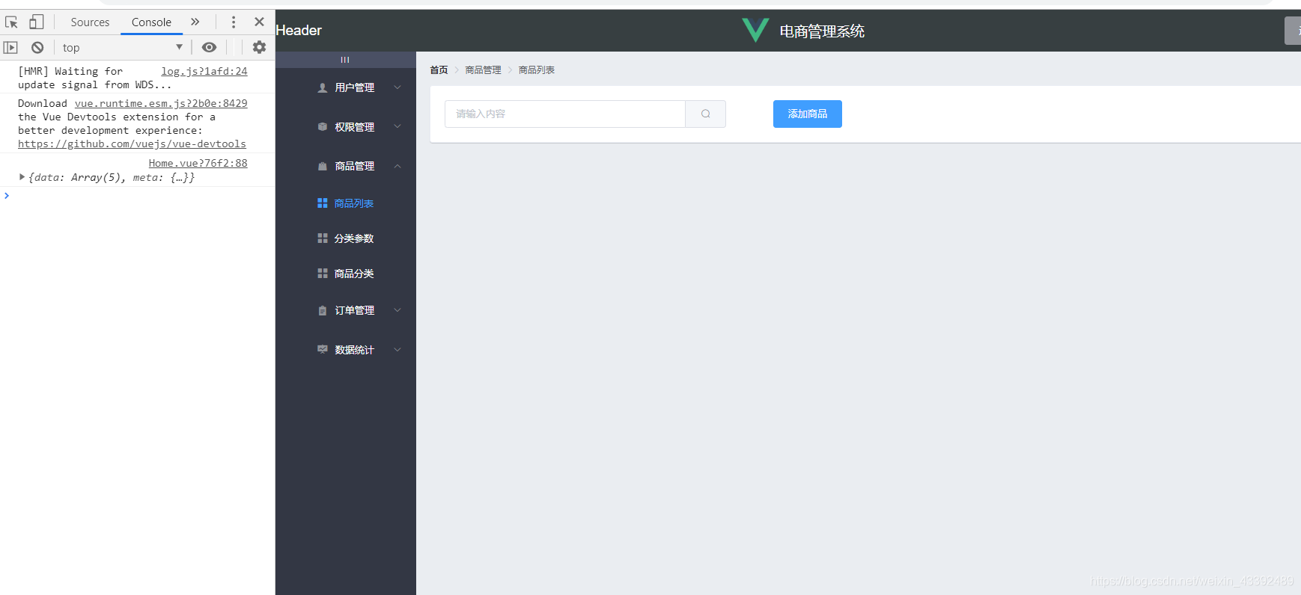Click the grid icon beside 商品列表

[323, 203]
